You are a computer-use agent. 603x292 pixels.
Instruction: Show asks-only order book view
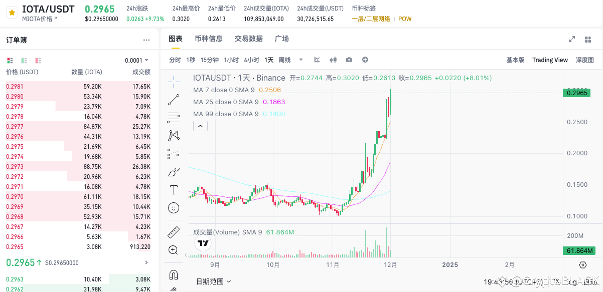39,60
